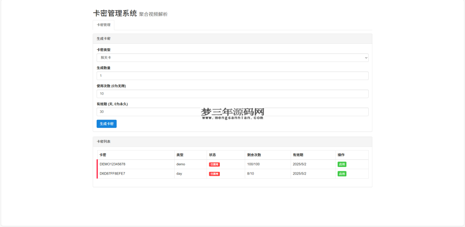Focus the 生成数量 input field
Viewport: 465px width, 227px height.
tap(232, 76)
